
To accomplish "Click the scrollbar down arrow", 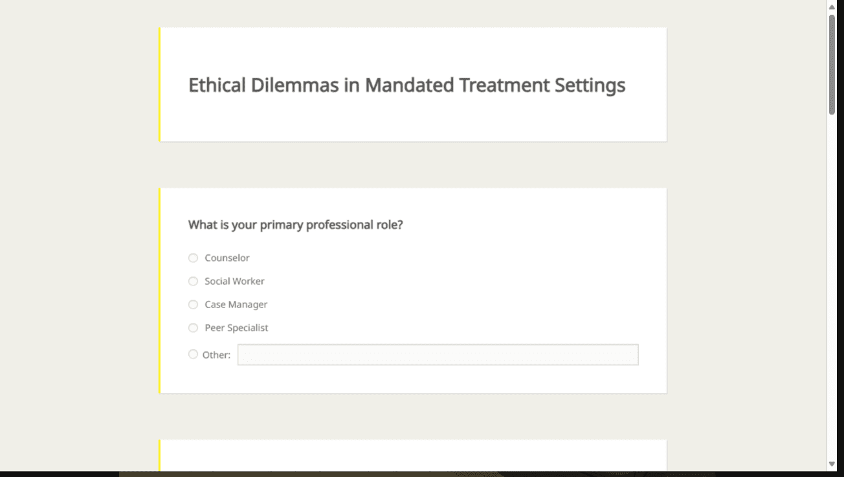I will pos(832,464).
